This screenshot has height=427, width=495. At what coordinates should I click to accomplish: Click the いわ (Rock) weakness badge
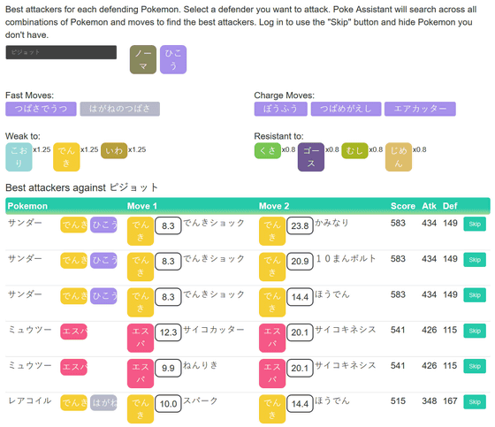click(x=114, y=150)
